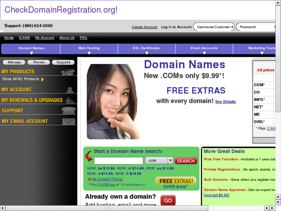Click the vertical scrollbar up arrow at top
The height and width of the screenshot is (211, 281).
coord(278,3)
